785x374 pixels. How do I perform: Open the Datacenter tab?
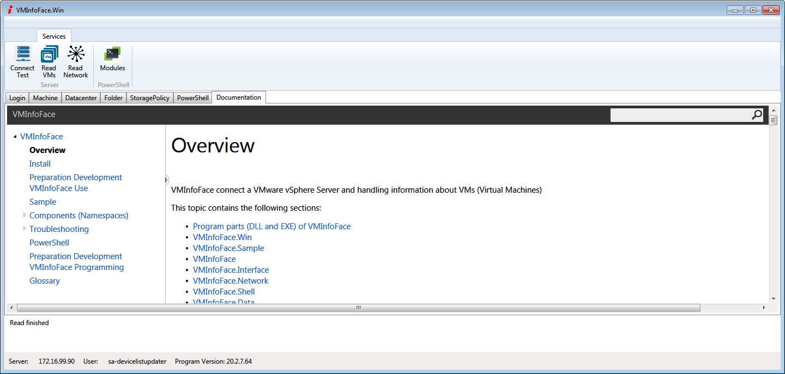81,98
